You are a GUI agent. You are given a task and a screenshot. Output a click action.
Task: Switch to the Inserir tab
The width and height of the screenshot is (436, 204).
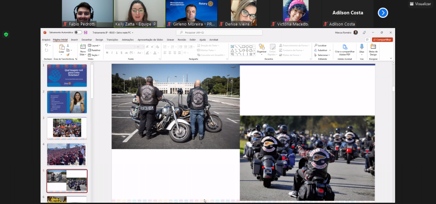click(75, 40)
